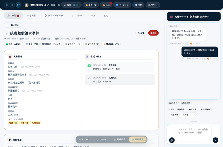Select court text 東京地方裁判所

16,83
